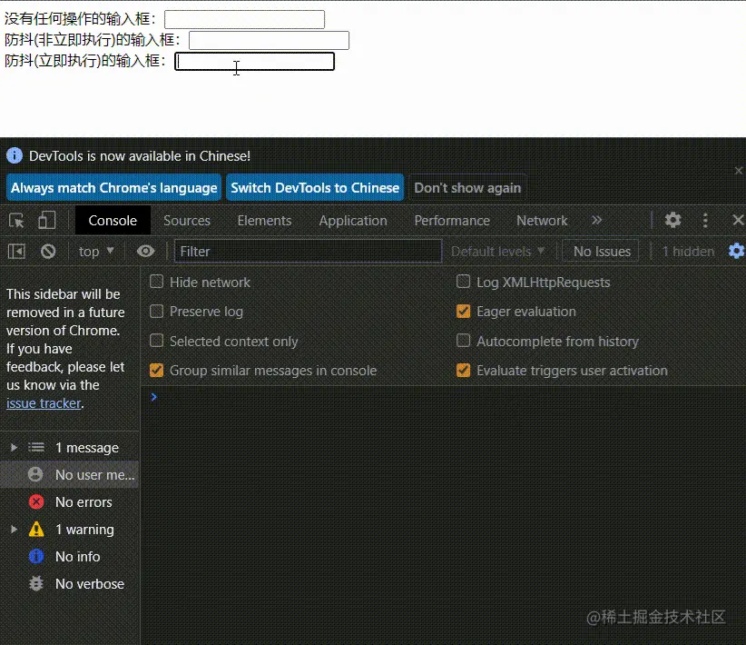Switch to the Application tab
The height and width of the screenshot is (645, 746).
(353, 221)
